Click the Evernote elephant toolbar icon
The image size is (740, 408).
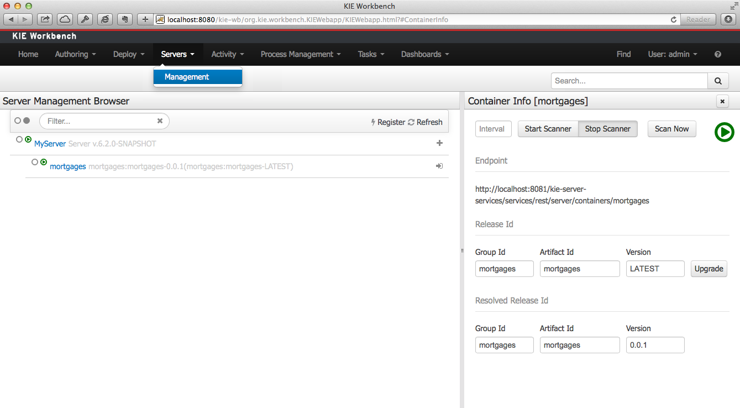[125, 19]
